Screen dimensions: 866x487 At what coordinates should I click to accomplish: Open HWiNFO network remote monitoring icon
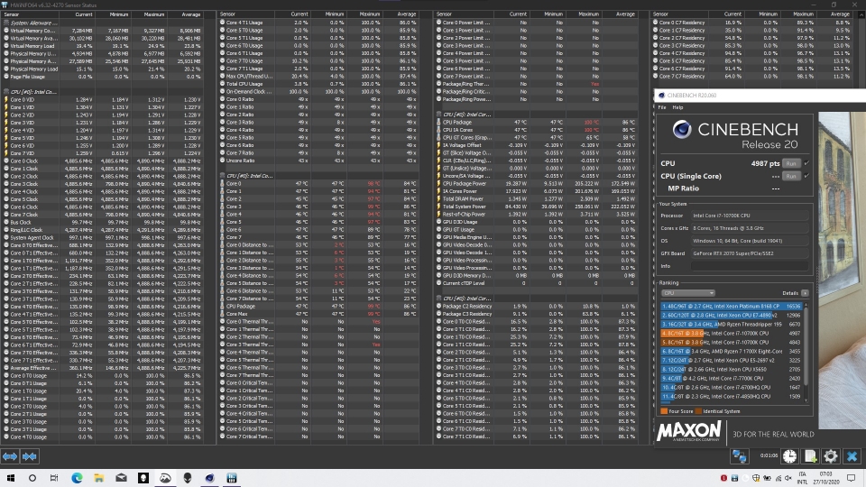click(739, 456)
